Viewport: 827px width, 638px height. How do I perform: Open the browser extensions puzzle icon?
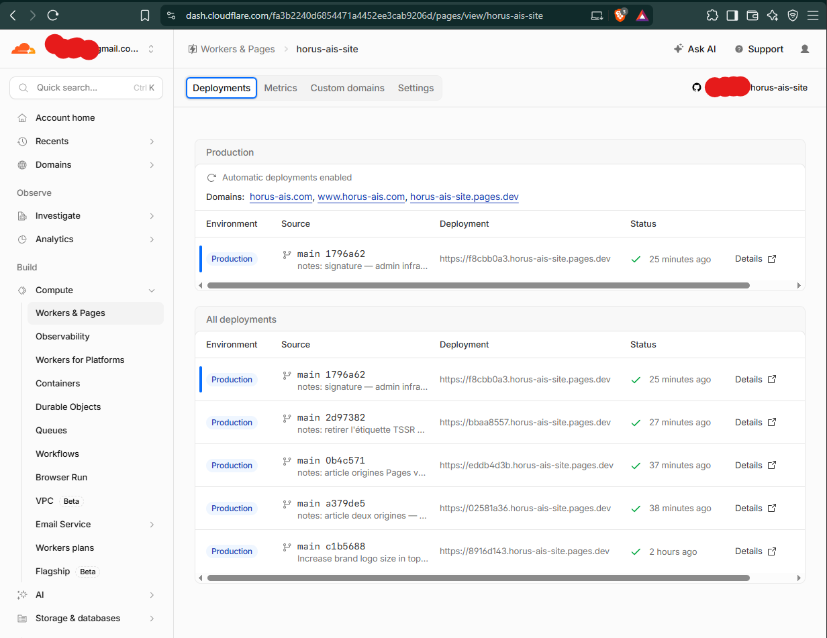click(x=712, y=15)
